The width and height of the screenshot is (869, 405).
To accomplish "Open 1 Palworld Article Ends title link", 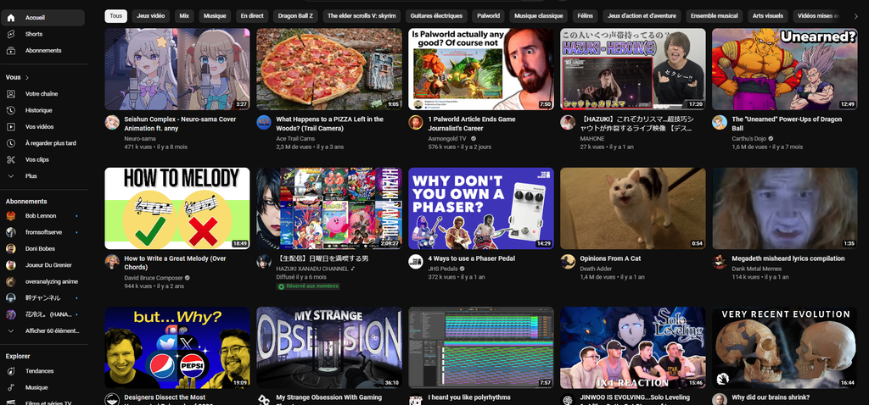I will pos(472,124).
